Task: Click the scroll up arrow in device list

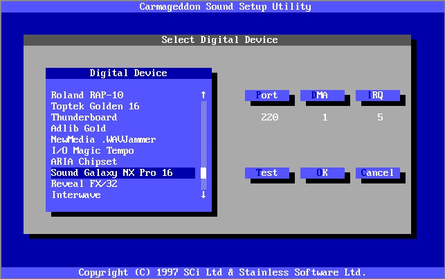Action: point(203,95)
